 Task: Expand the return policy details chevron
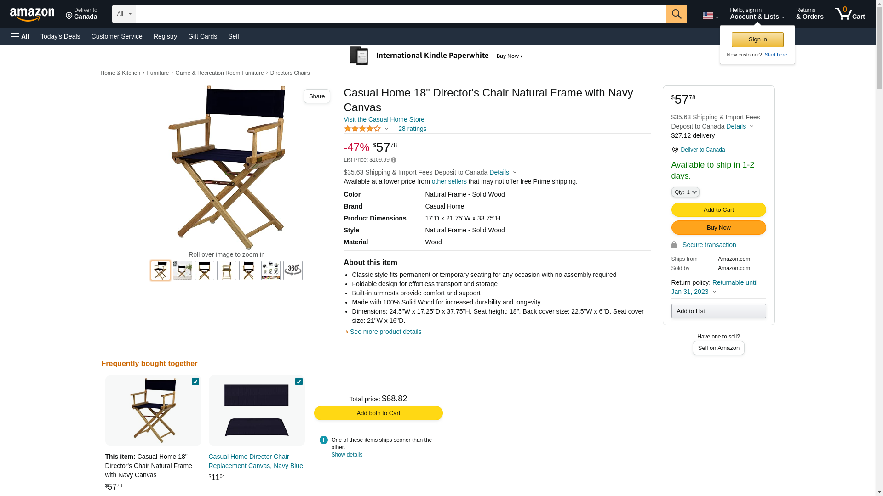click(x=714, y=292)
